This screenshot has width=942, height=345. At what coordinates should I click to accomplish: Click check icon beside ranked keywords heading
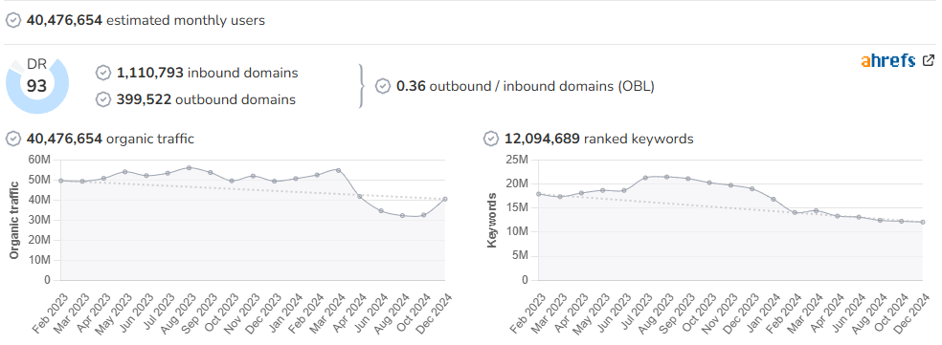491,140
